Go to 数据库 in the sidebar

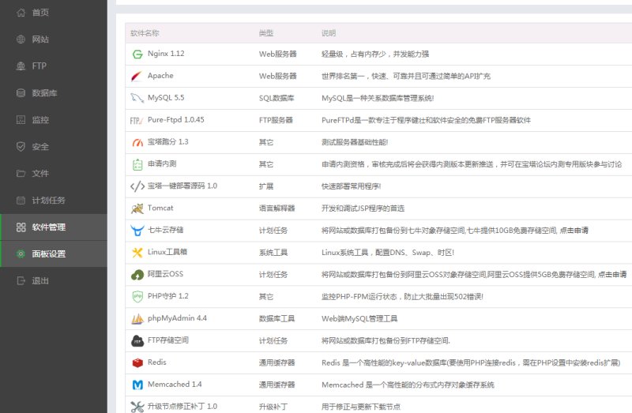pyautogui.click(x=54, y=92)
